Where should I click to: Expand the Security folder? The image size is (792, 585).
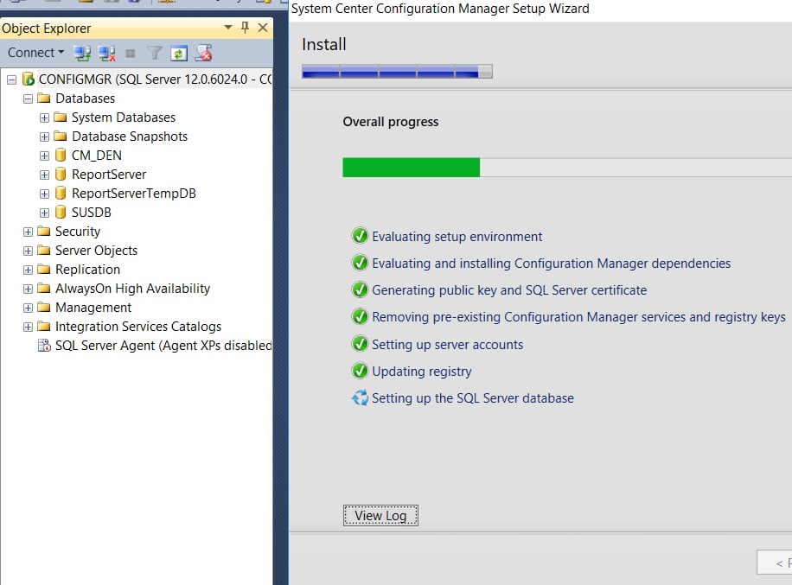click(x=28, y=232)
